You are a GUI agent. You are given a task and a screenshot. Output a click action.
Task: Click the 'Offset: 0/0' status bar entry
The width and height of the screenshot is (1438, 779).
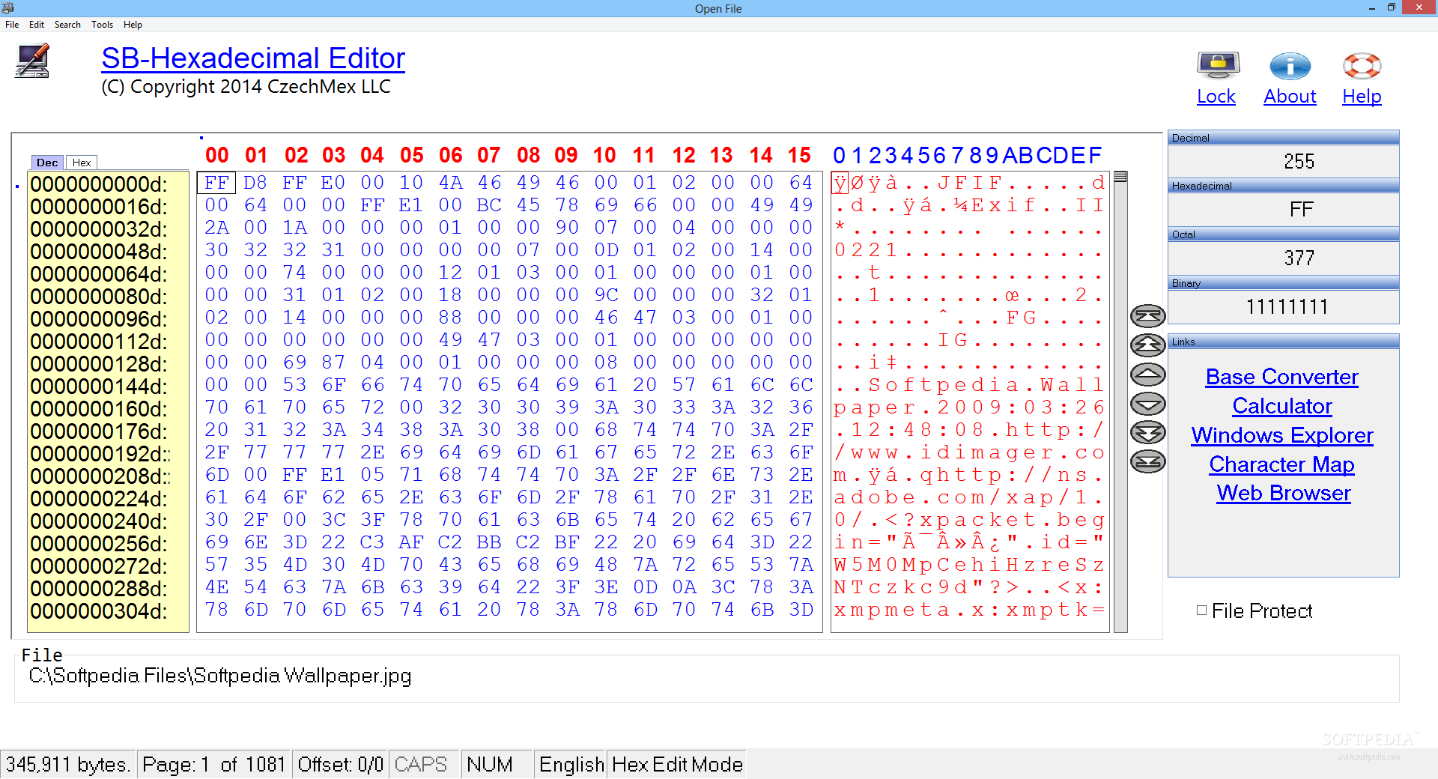(x=340, y=764)
